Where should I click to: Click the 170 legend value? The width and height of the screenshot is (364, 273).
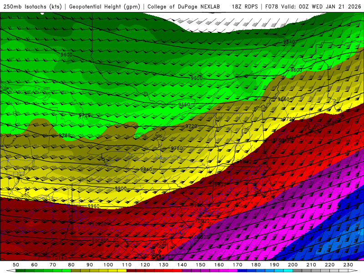238,265
